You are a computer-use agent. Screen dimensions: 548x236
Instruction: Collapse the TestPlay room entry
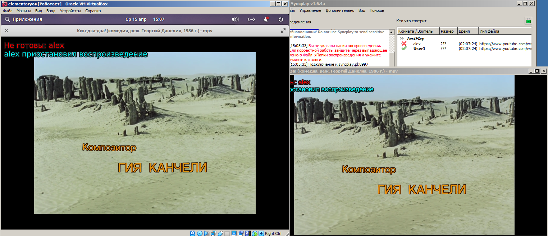[402, 38]
